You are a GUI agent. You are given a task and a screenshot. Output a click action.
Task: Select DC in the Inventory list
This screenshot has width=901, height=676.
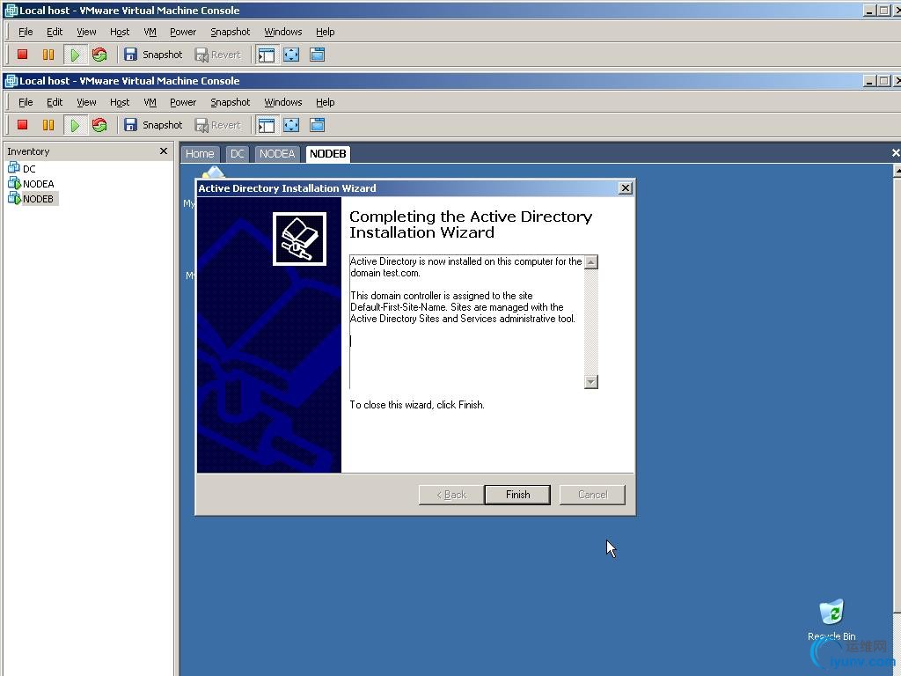click(x=22, y=168)
